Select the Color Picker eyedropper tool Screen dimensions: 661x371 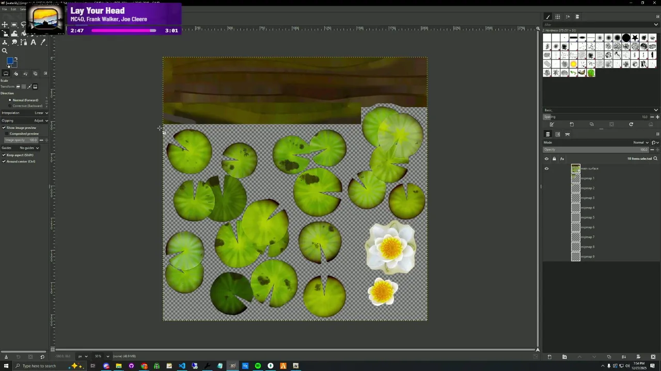(x=43, y=42)
